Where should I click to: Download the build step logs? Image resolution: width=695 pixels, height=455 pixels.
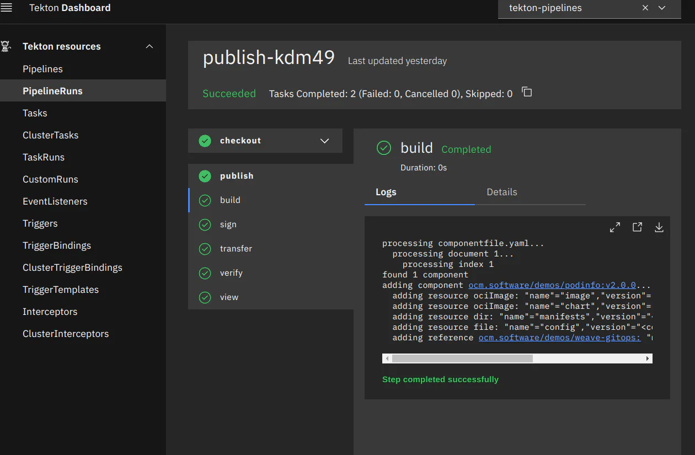659,227
